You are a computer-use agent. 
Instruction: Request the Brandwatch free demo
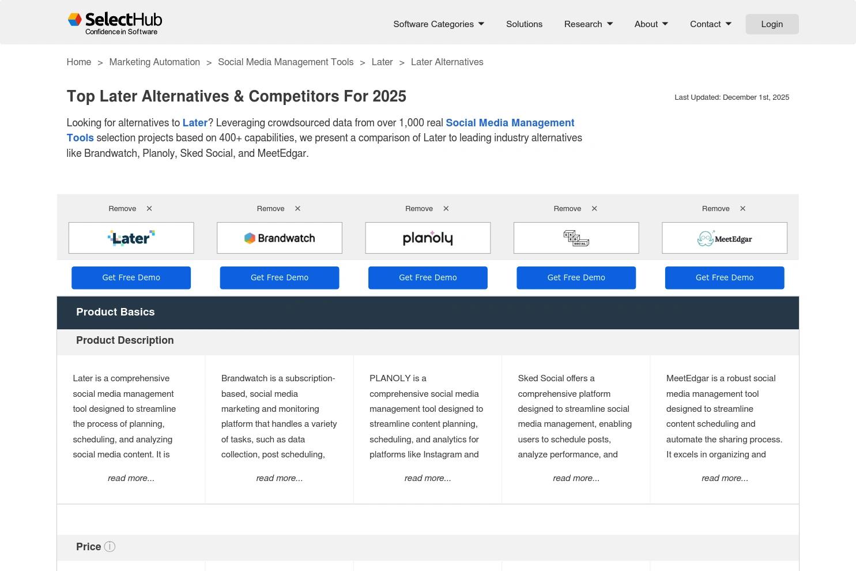tap(280, 277)
